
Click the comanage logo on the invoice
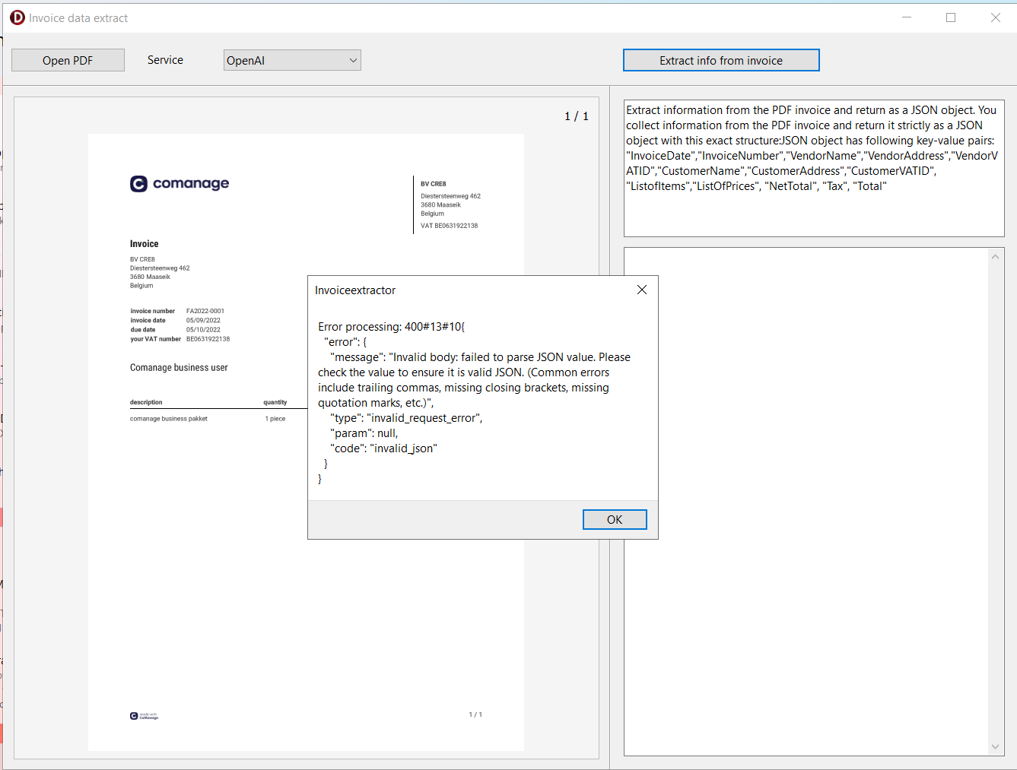180,184
